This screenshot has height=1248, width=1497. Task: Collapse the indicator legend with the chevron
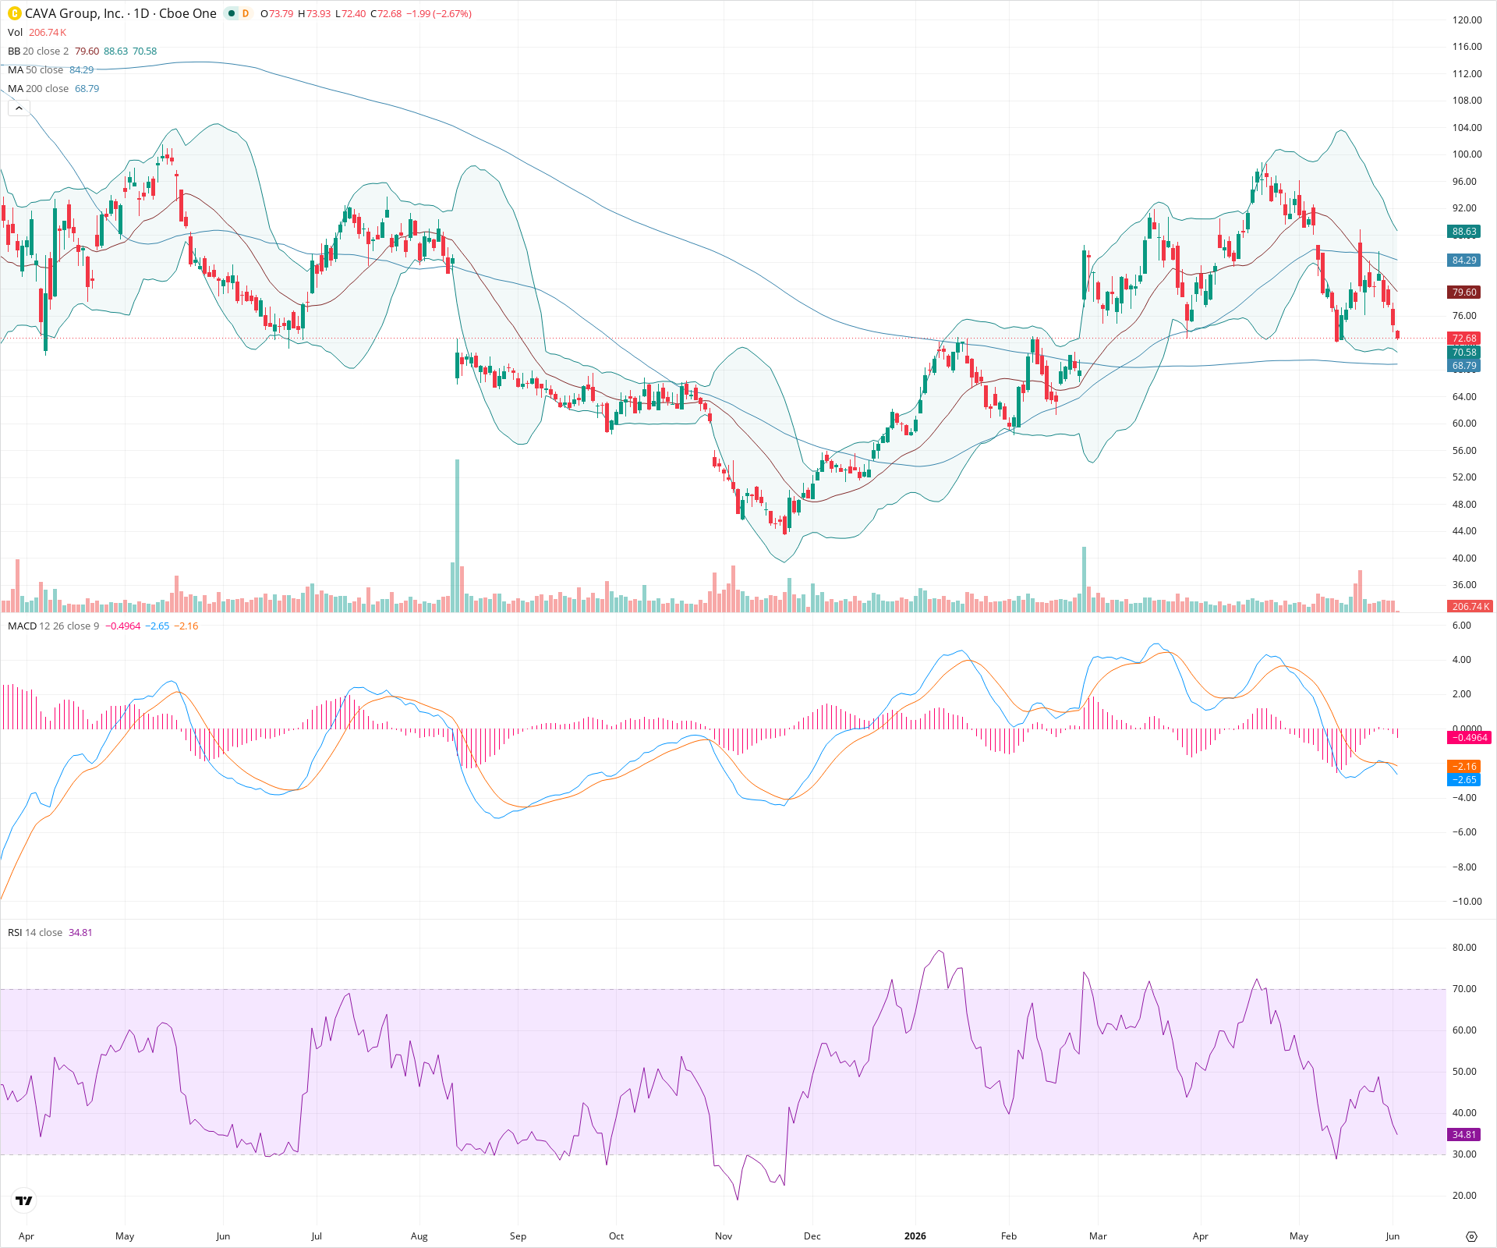(19, 108)
